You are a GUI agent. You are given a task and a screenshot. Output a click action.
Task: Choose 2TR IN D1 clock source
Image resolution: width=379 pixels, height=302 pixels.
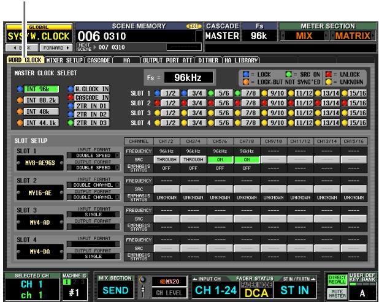pos(92,106)
